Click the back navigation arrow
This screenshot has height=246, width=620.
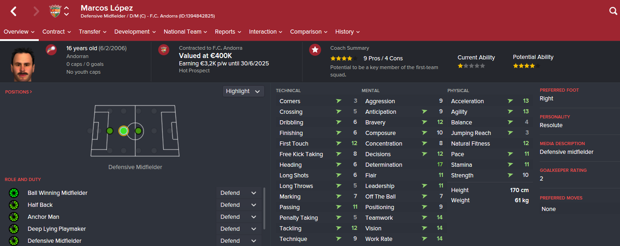click(13, 12)
